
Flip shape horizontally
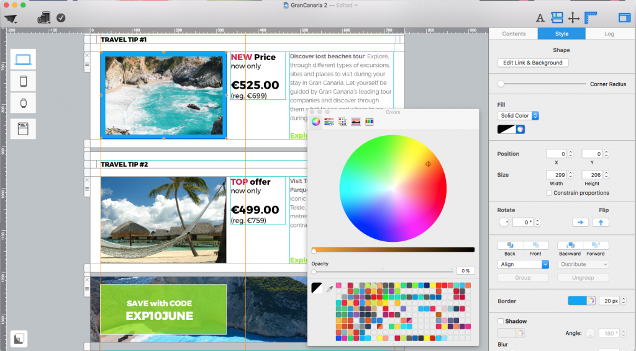point(581,222)
